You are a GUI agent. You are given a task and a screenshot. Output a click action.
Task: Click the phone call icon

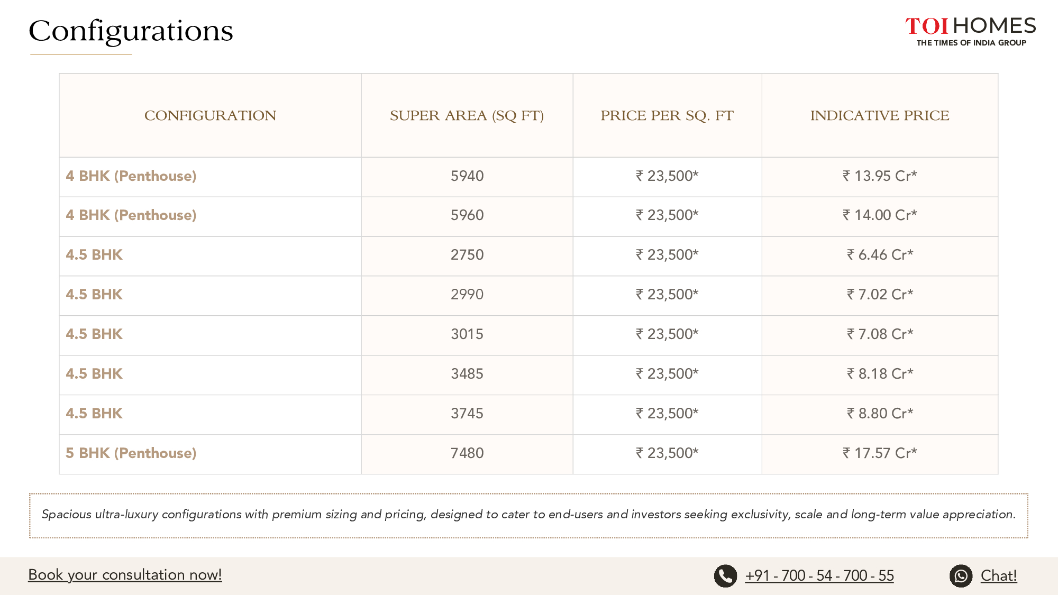point(725,576)
